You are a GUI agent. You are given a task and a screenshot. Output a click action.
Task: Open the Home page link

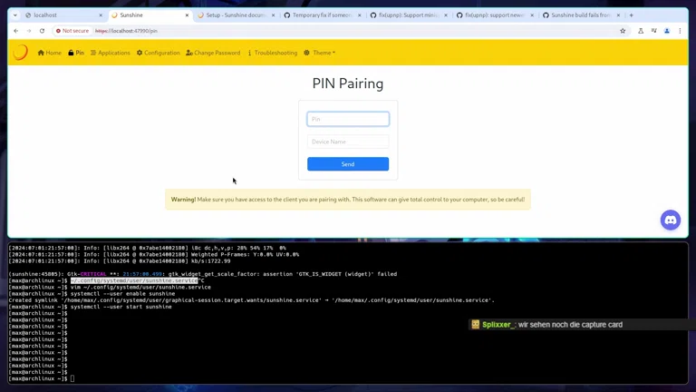[50, 53]
